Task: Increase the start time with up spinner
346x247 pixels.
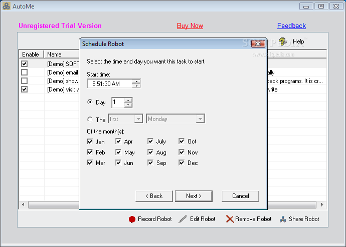Action: pos(136,81)
